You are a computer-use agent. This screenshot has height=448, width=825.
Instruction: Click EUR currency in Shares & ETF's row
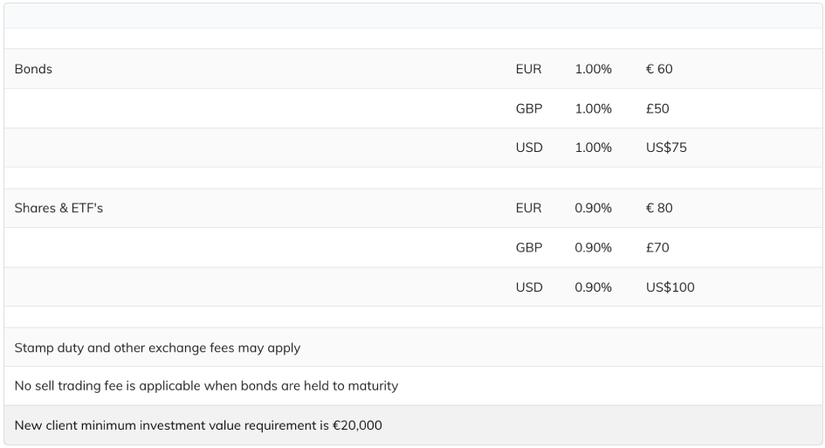[528, 208]
